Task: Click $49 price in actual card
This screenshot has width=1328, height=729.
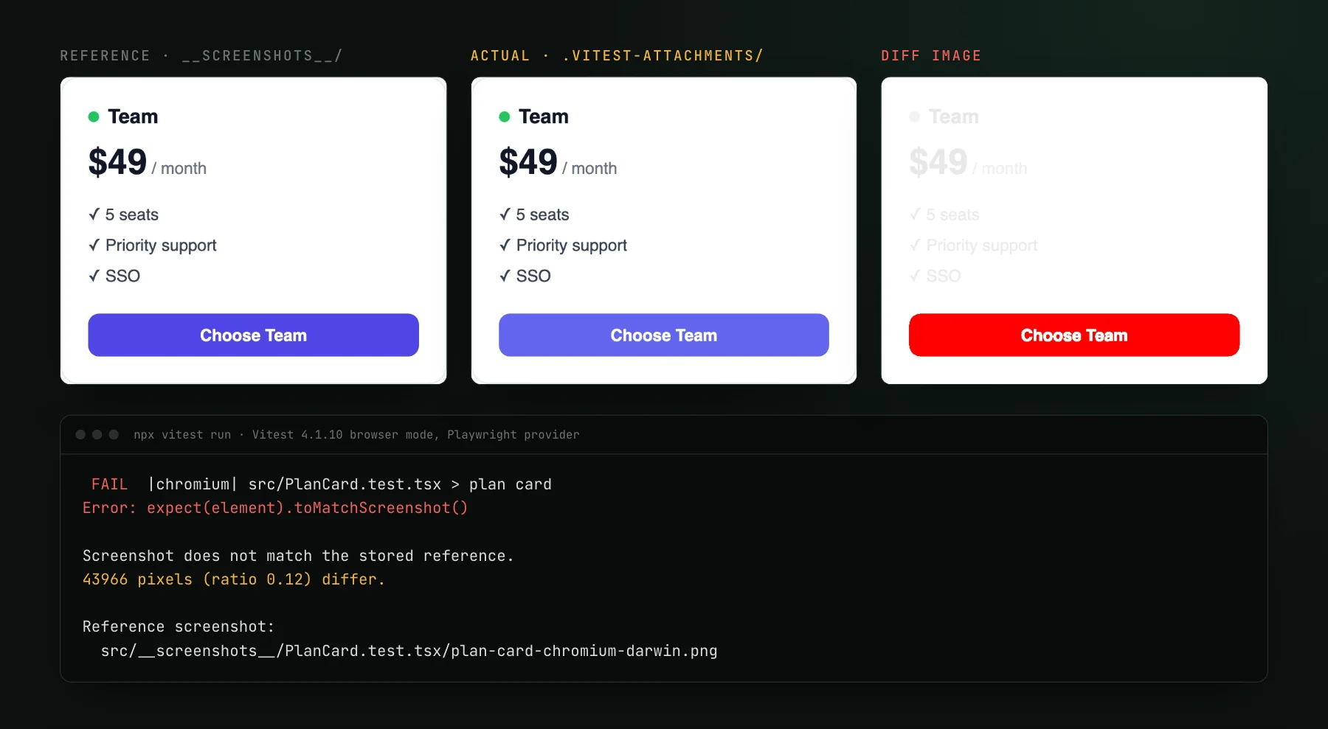Action: [x=528, y=162]
